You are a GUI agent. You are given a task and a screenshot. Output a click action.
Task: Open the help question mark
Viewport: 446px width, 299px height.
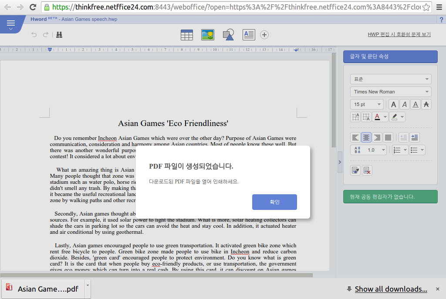441,20
